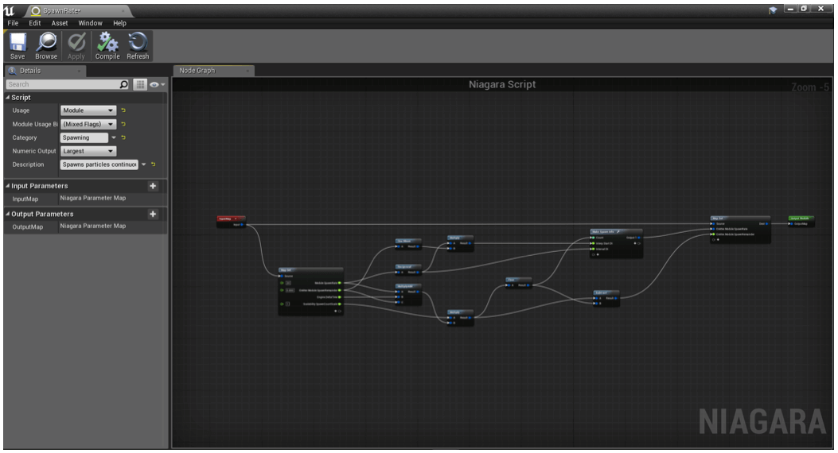This screenshot has height=453, width=838.
Task: Add a new Input Parameter
Action: click(x=154, y=186)
